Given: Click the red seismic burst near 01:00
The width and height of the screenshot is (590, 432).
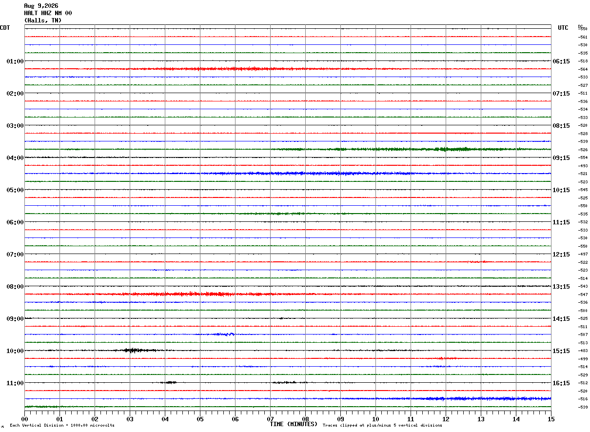Looking at the screenshot, I should pyautogui.click(x=234, y=69).
